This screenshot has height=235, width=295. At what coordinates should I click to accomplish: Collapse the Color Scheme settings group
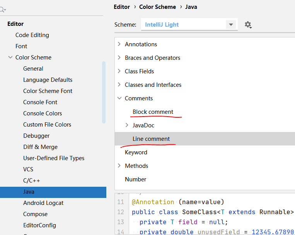coord(10,57)
